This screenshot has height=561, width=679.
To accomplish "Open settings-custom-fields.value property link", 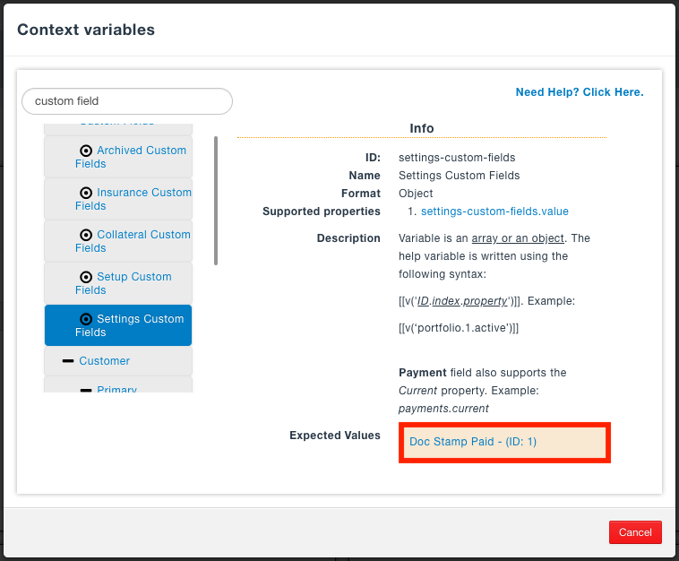I will tap(494, 211).
